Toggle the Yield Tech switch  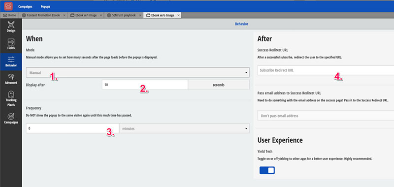[x=267, y=170]
